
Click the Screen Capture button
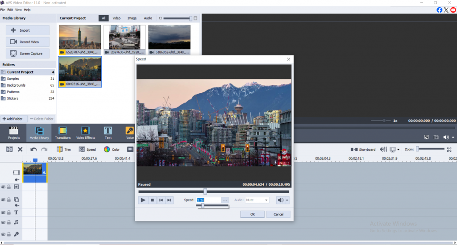28,54
